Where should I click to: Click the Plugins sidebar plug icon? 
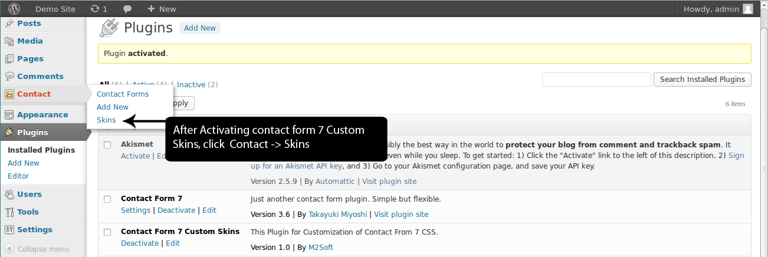coord(9,133)
